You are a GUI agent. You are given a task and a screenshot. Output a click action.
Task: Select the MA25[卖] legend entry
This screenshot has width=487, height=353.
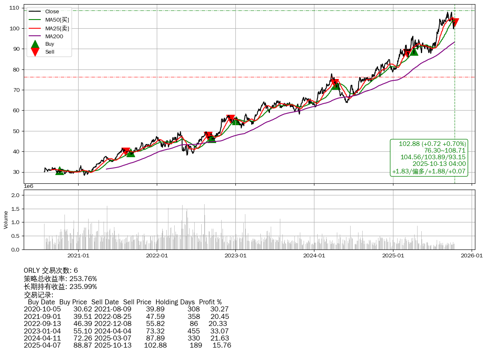click(x=57, y=28)
